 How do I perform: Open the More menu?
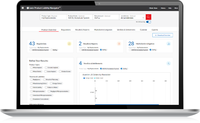(176, 8)
